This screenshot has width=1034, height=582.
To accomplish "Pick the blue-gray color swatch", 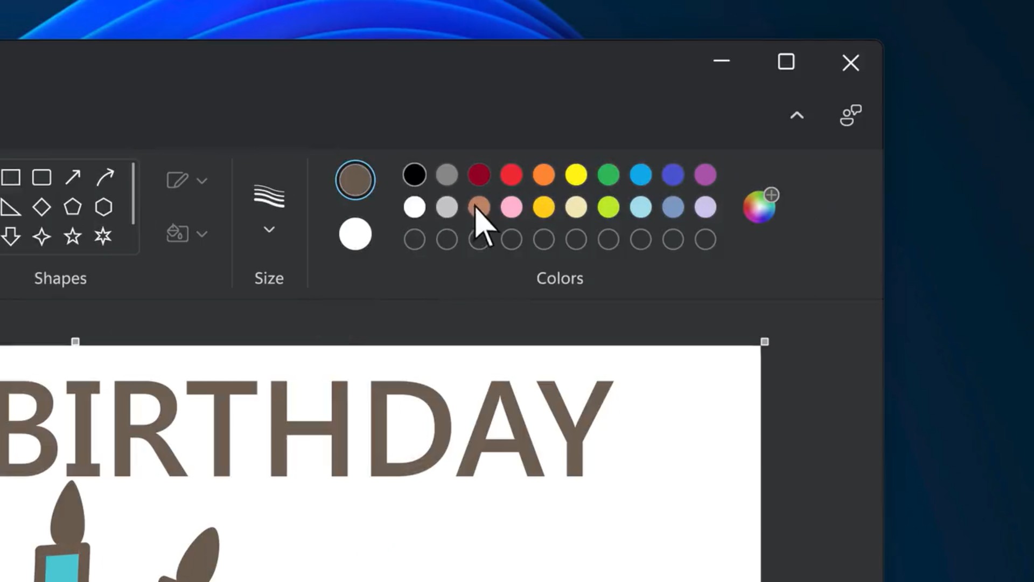I will coord(673,207).
